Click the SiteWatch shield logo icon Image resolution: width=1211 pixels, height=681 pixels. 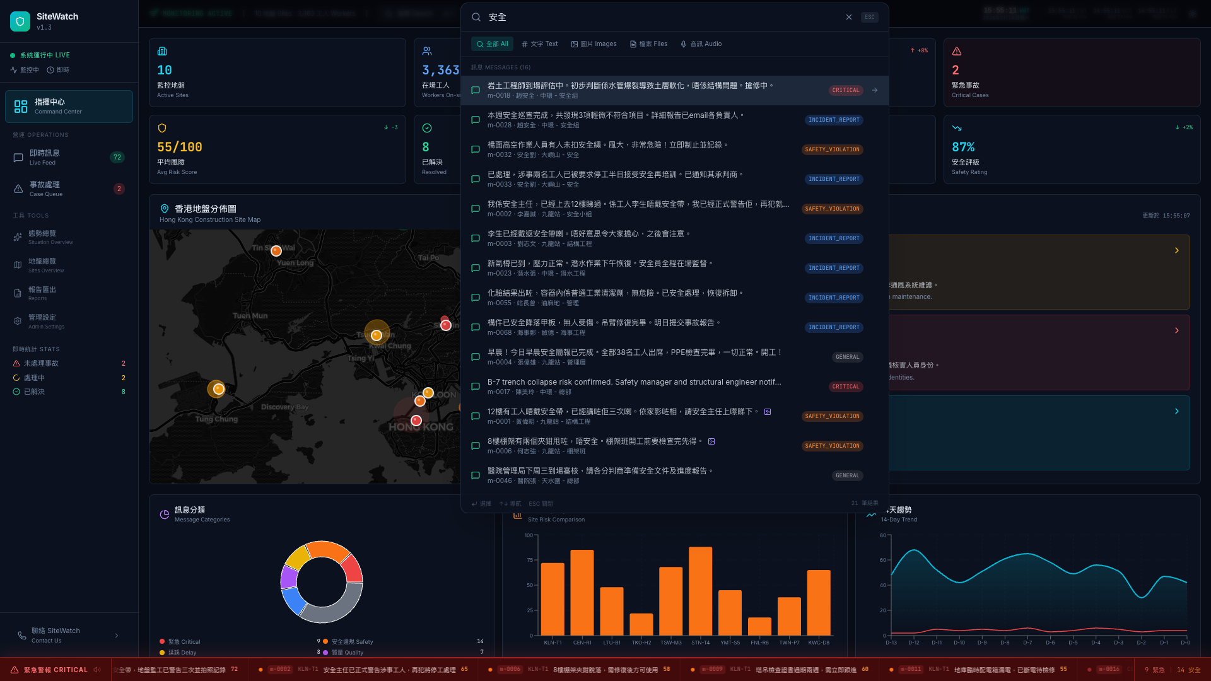pos(20,21)
